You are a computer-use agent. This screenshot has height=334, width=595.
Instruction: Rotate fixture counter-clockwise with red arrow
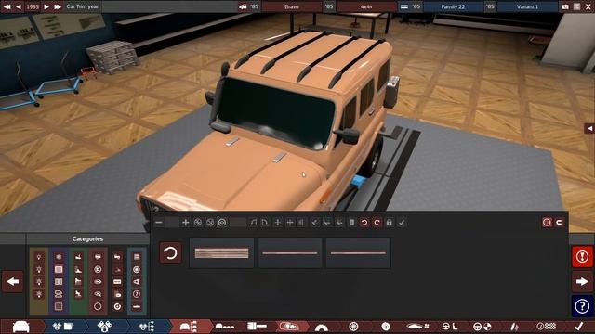click(364, 223)
